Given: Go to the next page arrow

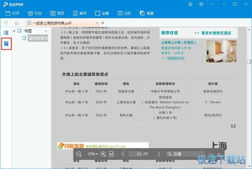Looking at the screenshot, I should 159,154.
